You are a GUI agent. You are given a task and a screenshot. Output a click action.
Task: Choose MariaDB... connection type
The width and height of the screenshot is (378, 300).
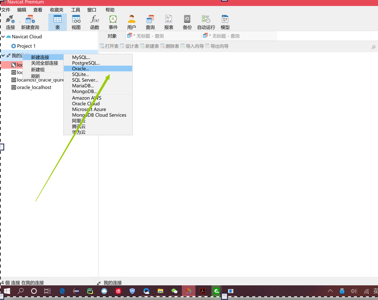coord(98,86)
